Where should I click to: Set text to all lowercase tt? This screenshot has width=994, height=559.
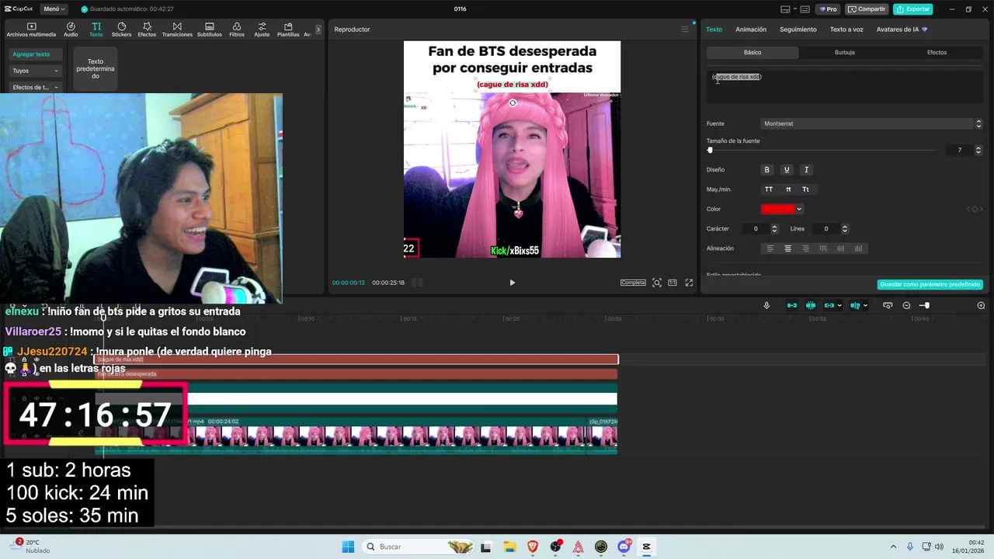[x=788, y=189]
